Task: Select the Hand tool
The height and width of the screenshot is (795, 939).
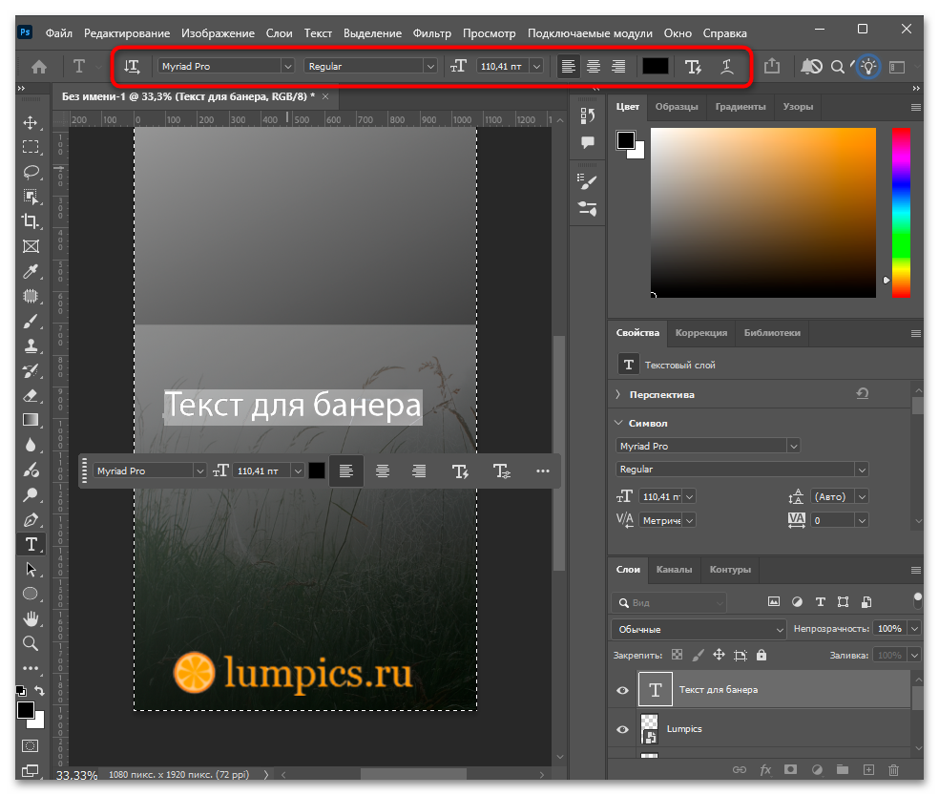Action: click(x=31, y=618)
